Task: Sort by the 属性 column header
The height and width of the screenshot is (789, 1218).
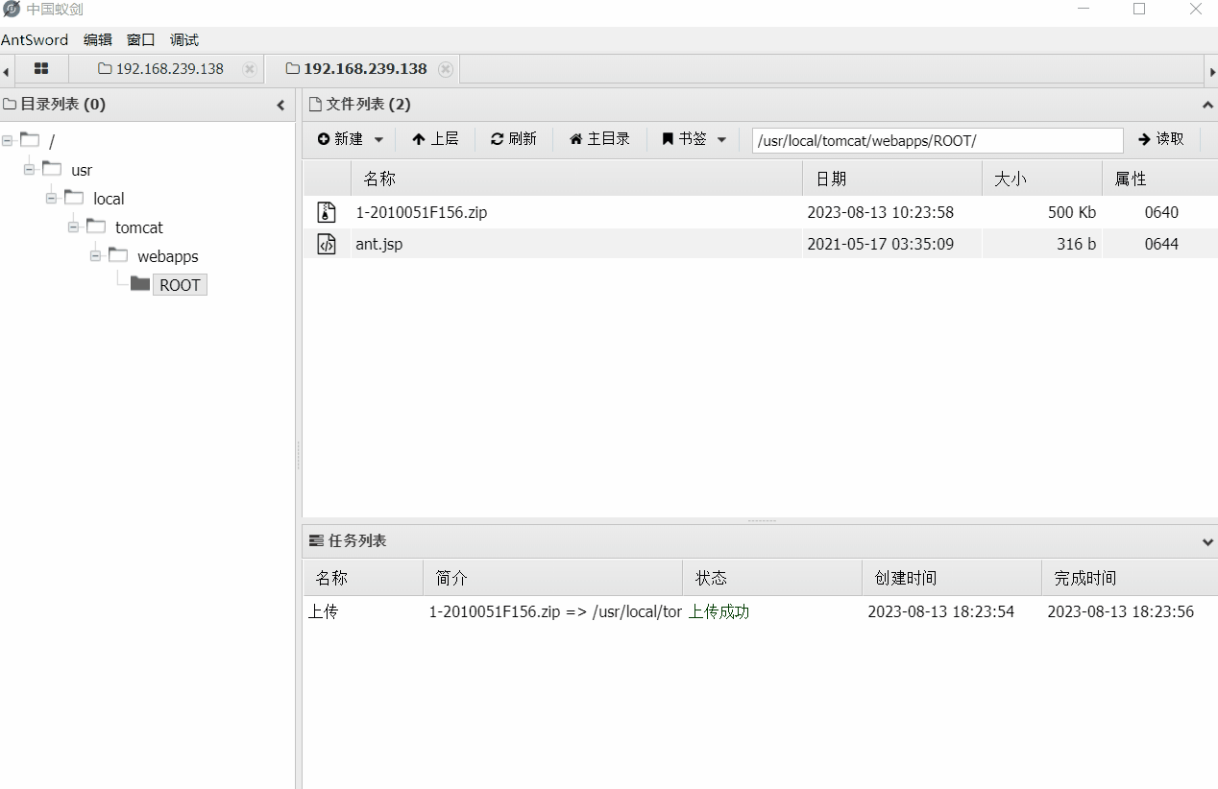Action: click(x=1159, y=179)
